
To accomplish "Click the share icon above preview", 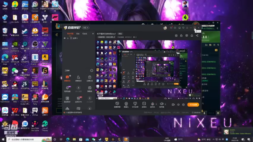I will tap(197, 36).
